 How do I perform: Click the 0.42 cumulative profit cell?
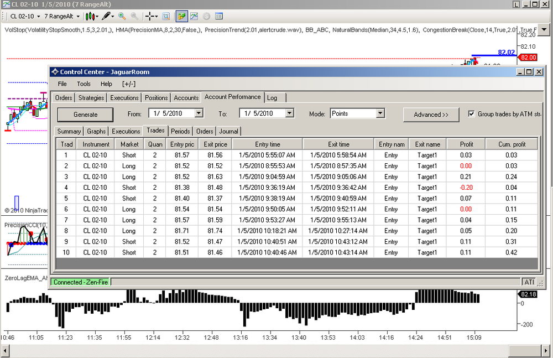pos(511,252)
